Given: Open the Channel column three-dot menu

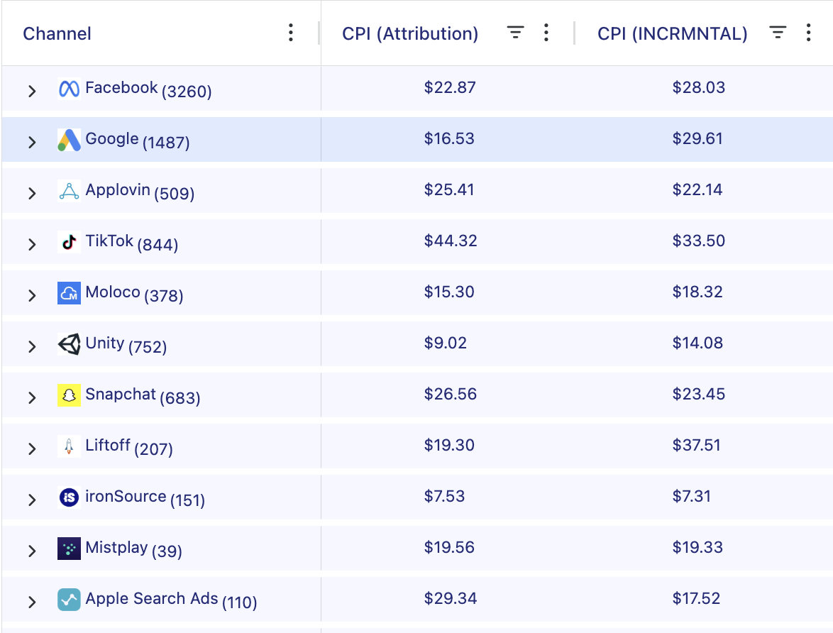Looking at the screenshot, I should (x=291, y=33).
